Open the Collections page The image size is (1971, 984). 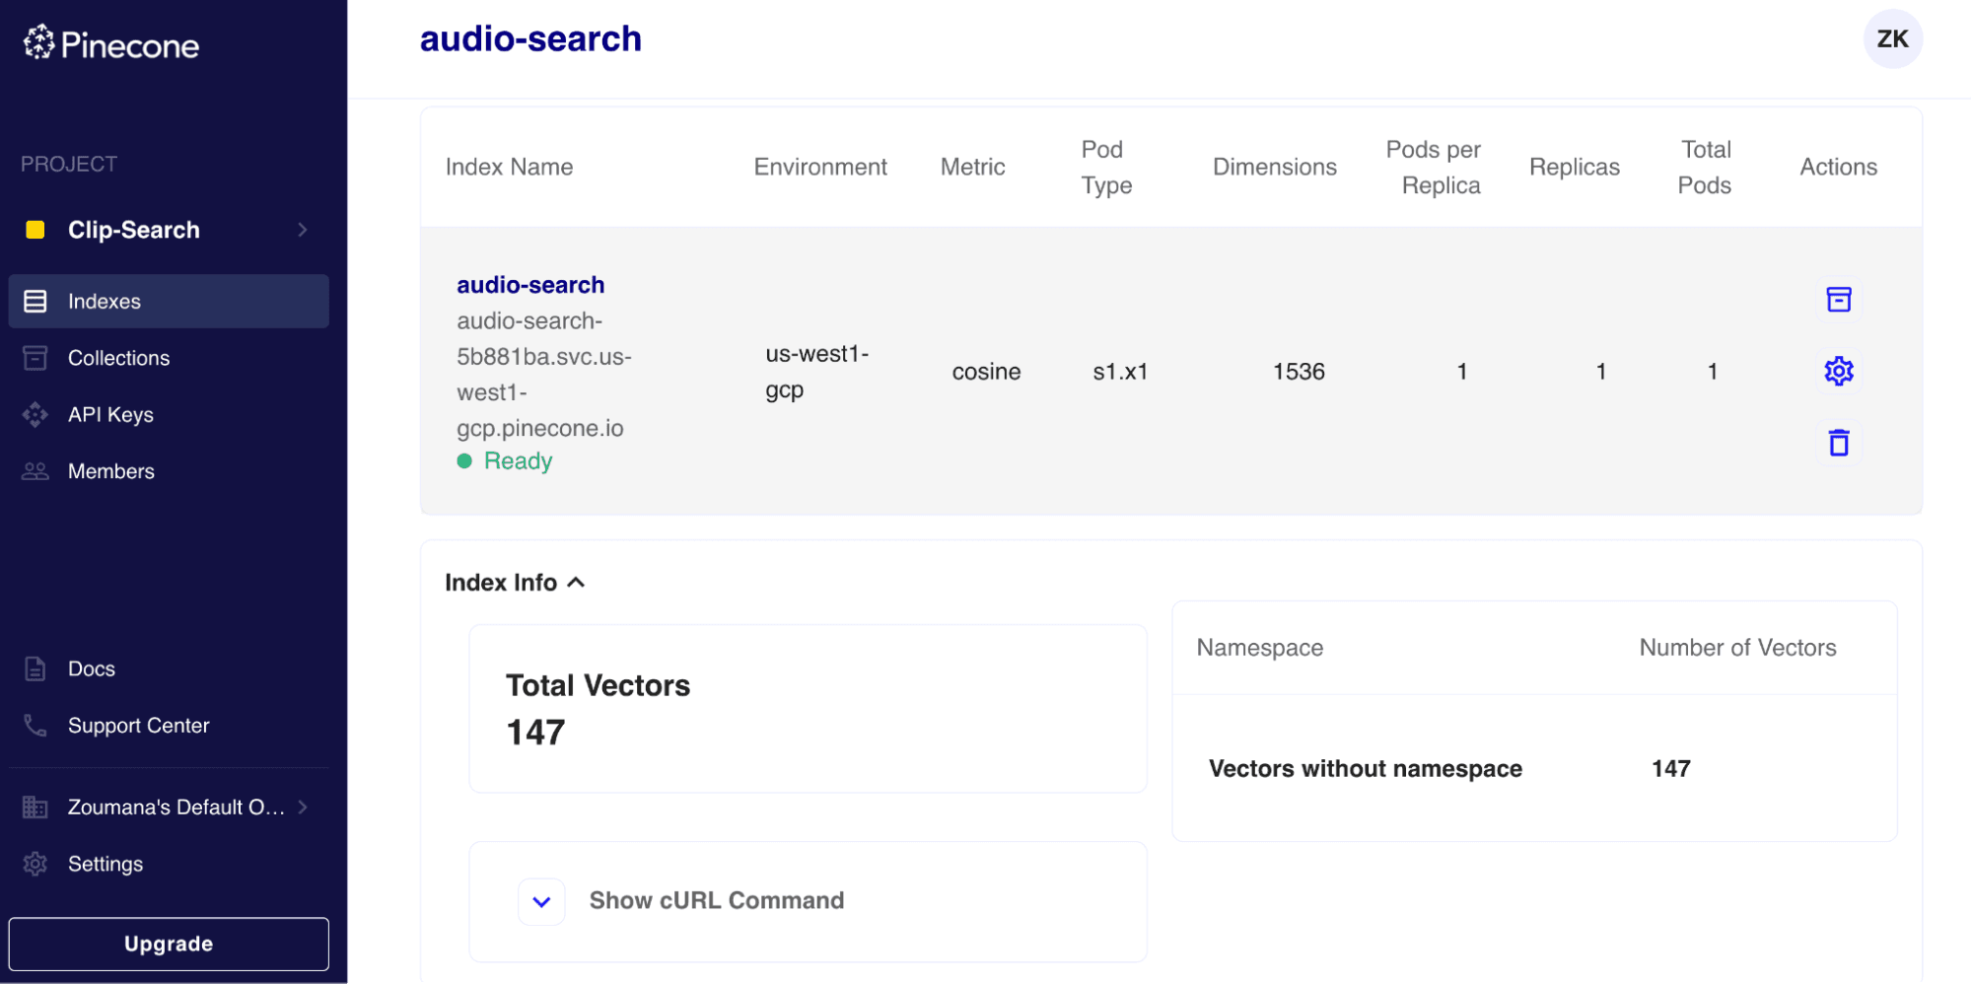(118, 358)
